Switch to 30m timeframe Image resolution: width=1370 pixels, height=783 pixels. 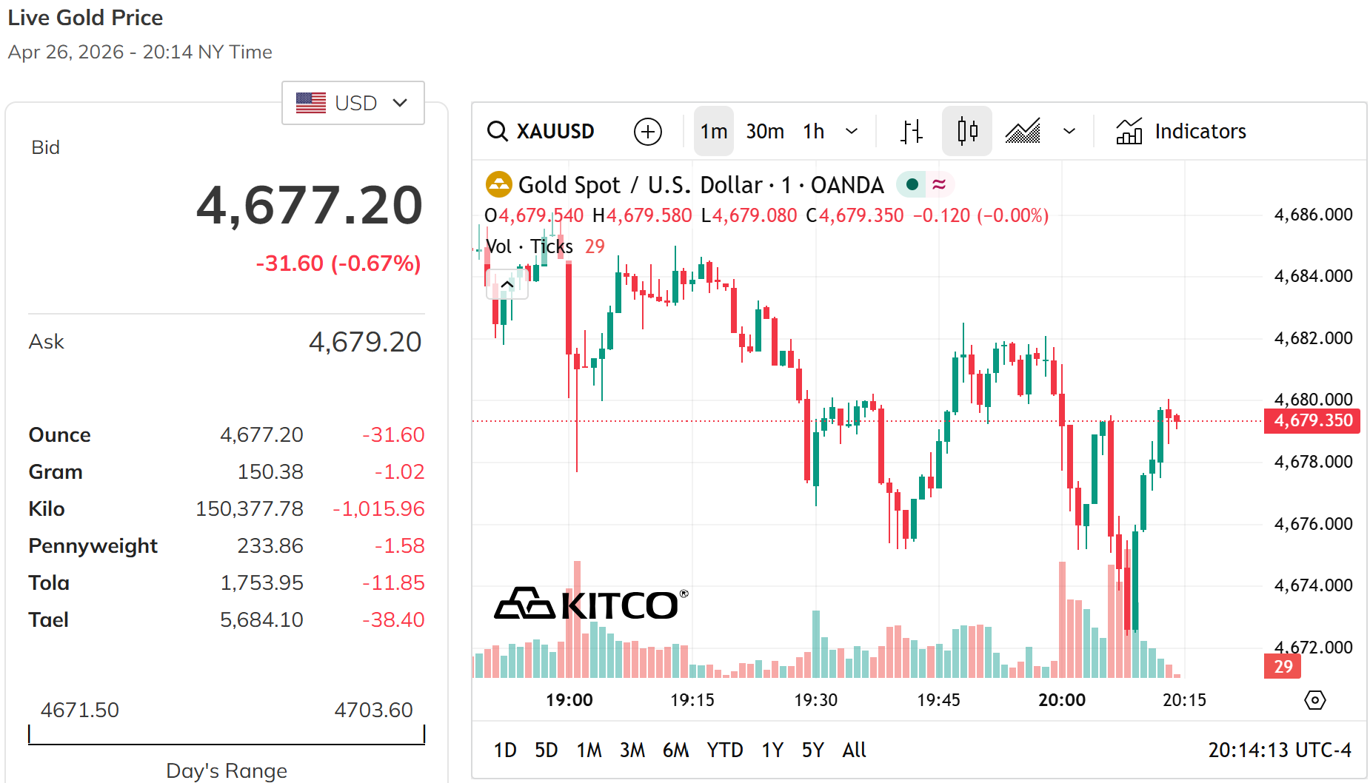[765, 132]
